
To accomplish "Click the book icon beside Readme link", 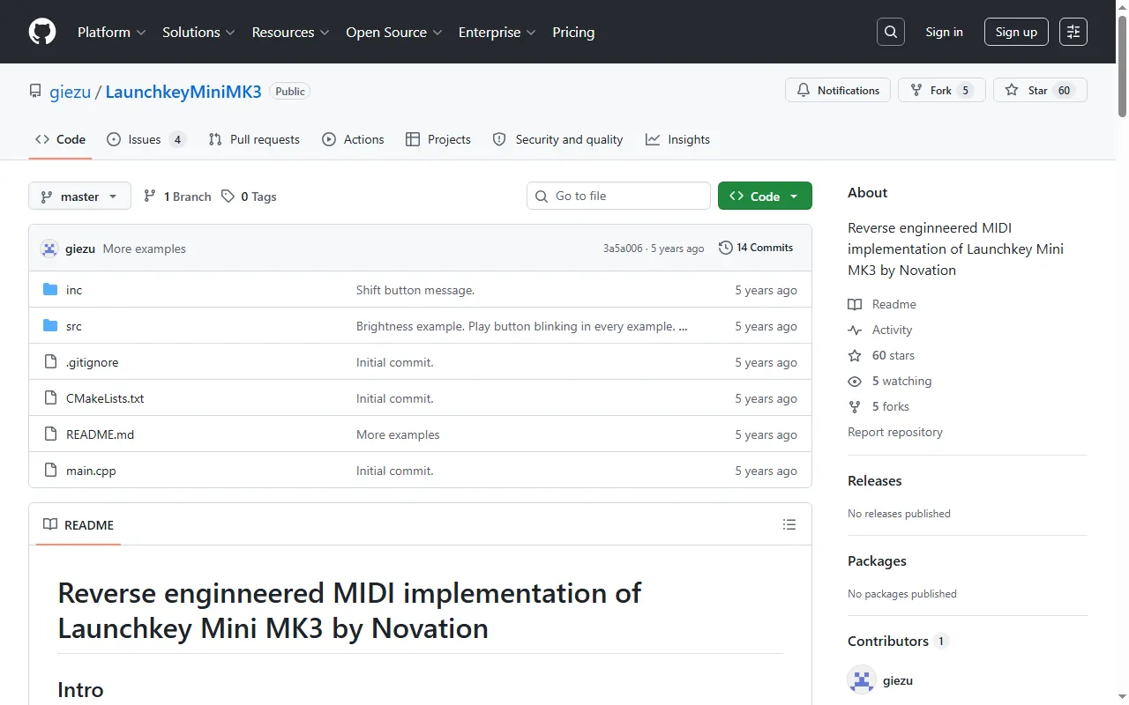I will [855, 304].
